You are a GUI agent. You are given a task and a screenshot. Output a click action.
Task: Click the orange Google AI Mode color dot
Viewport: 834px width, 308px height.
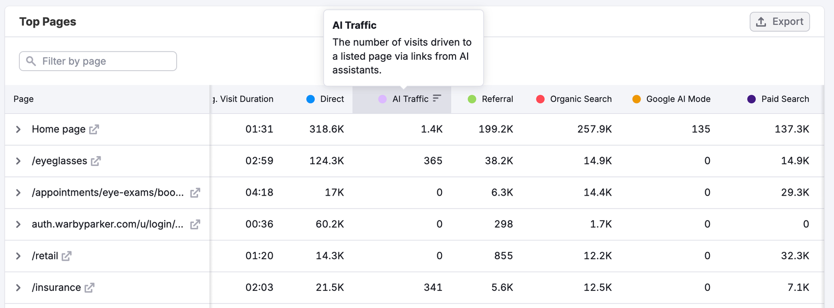point(636,98)
